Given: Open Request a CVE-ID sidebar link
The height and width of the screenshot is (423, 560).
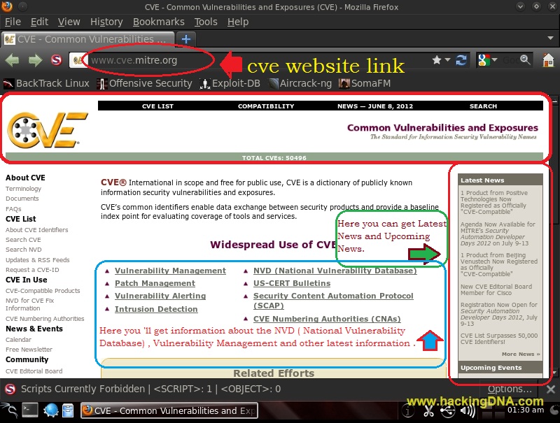Looking at the screenshot, I should 32,270.
